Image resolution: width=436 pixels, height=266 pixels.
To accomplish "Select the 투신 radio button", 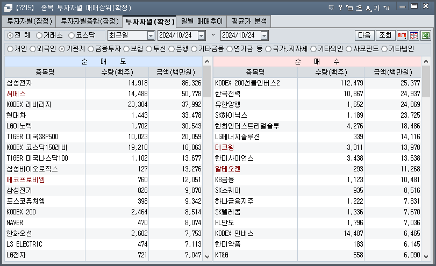I will [149, 49].
